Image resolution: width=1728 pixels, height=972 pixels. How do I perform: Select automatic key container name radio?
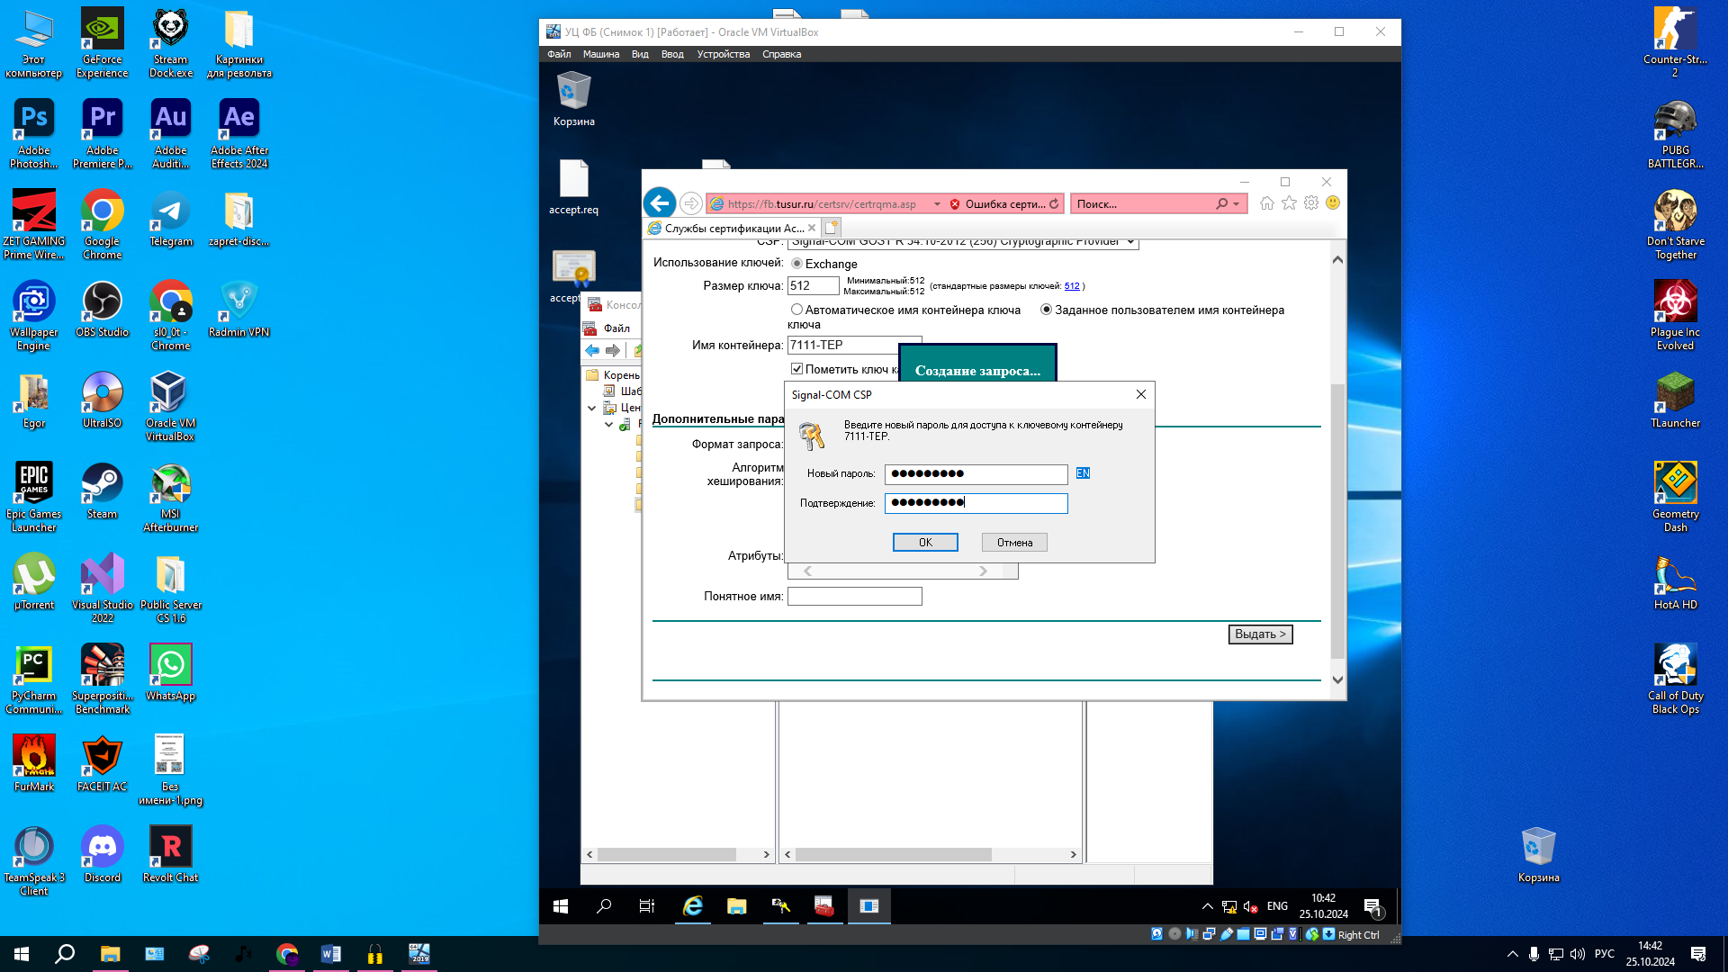pos(796,310)
